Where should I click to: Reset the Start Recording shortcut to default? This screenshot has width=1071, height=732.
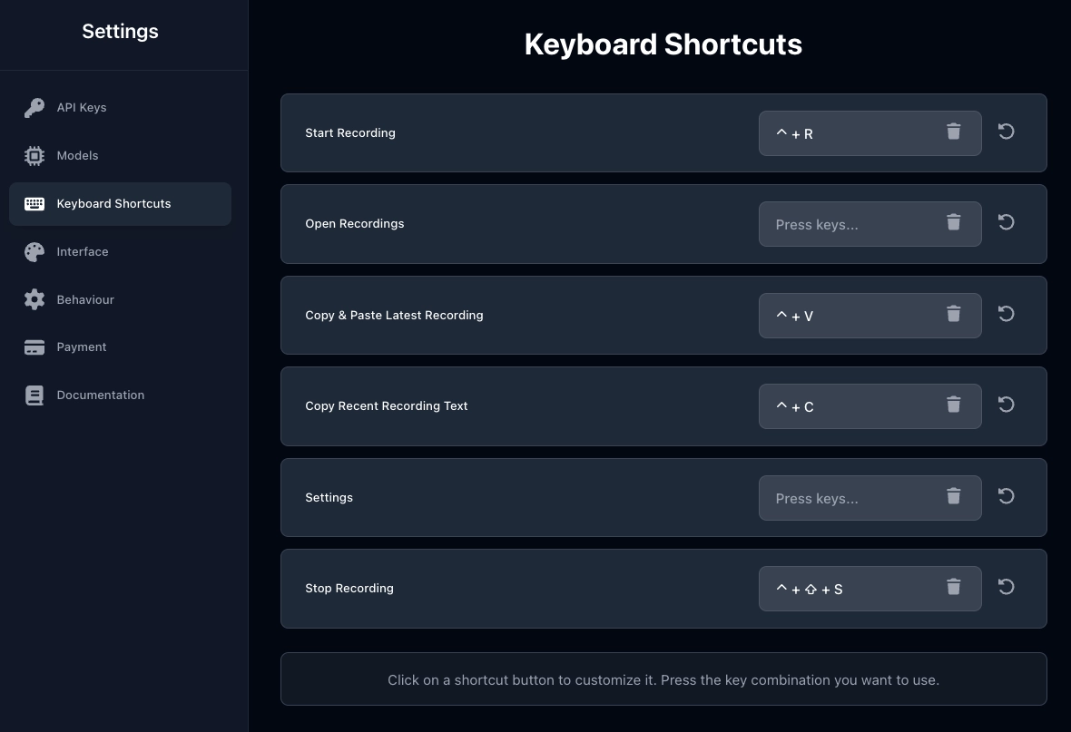(1006, 132)
